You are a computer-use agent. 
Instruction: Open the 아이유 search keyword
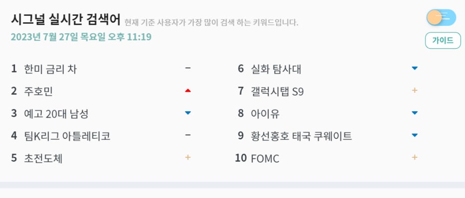click(265, 114)
